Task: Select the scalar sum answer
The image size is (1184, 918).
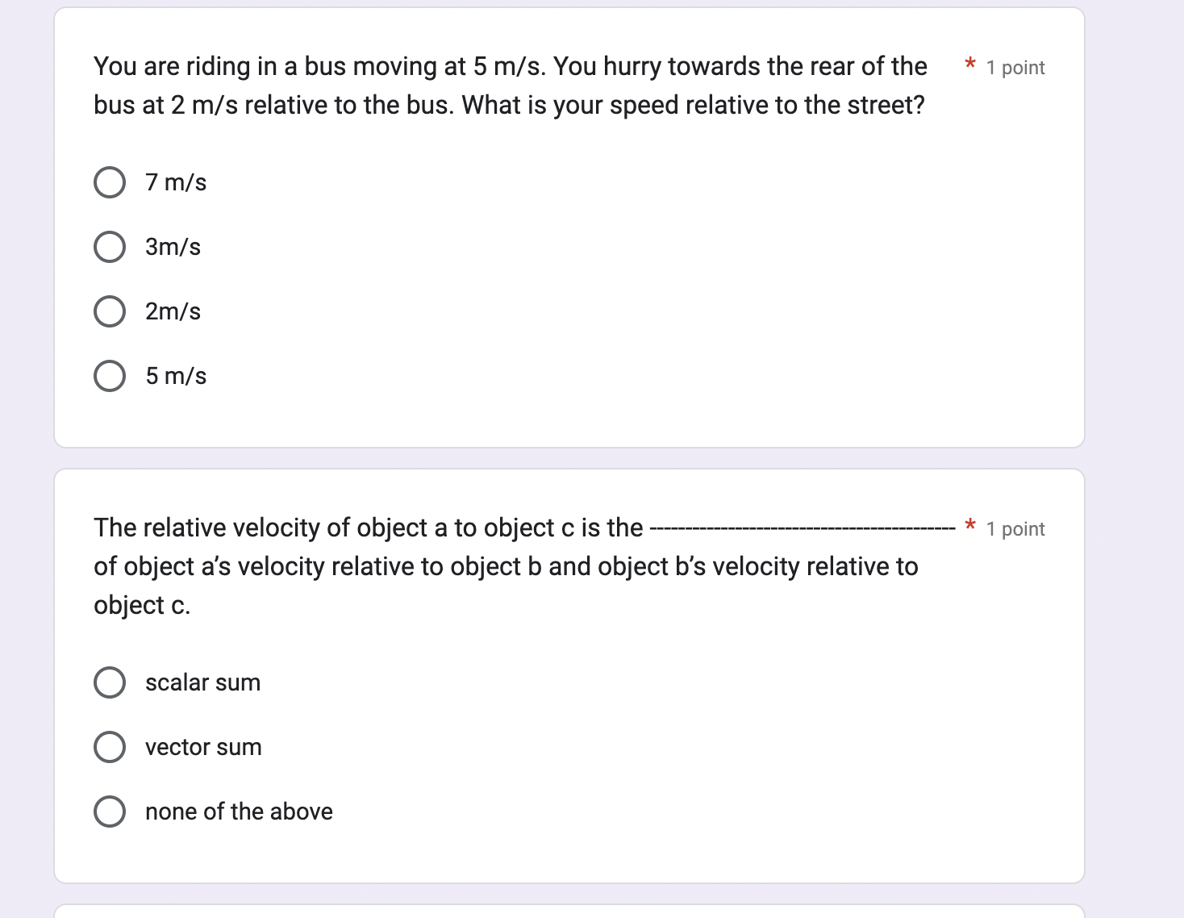Action: point(110,682)
